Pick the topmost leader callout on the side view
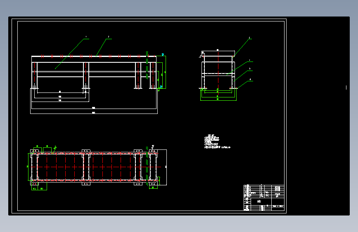358x232 pixels. pyautogui.click(x=243, y=47)
